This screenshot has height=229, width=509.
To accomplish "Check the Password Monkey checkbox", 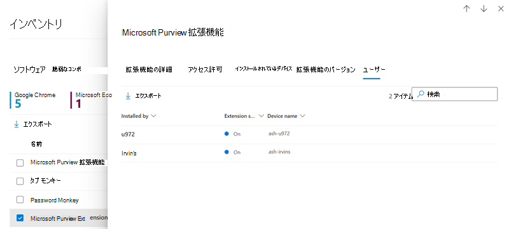I will pos(20,200).
